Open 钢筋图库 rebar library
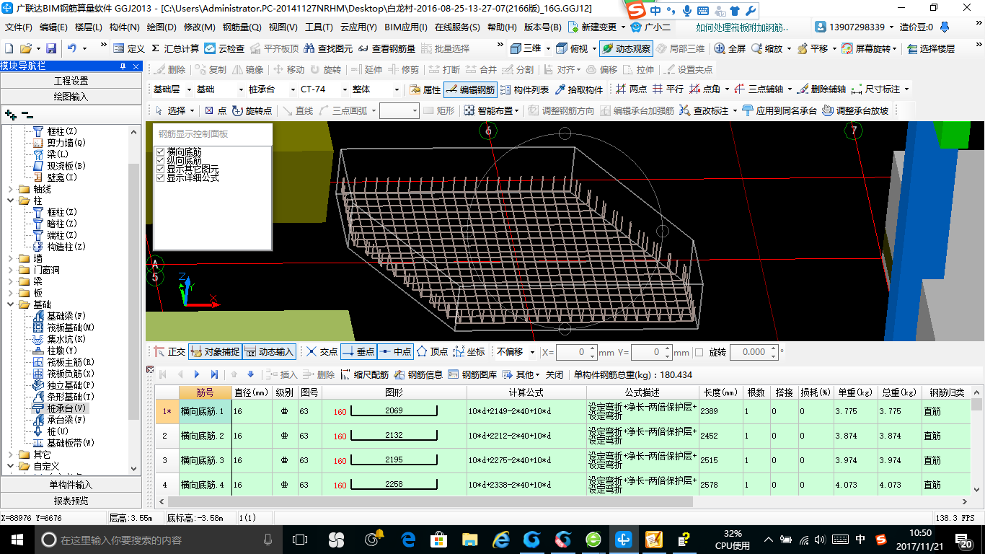This screenshot has height=554, width=985. tap(472, 374)
